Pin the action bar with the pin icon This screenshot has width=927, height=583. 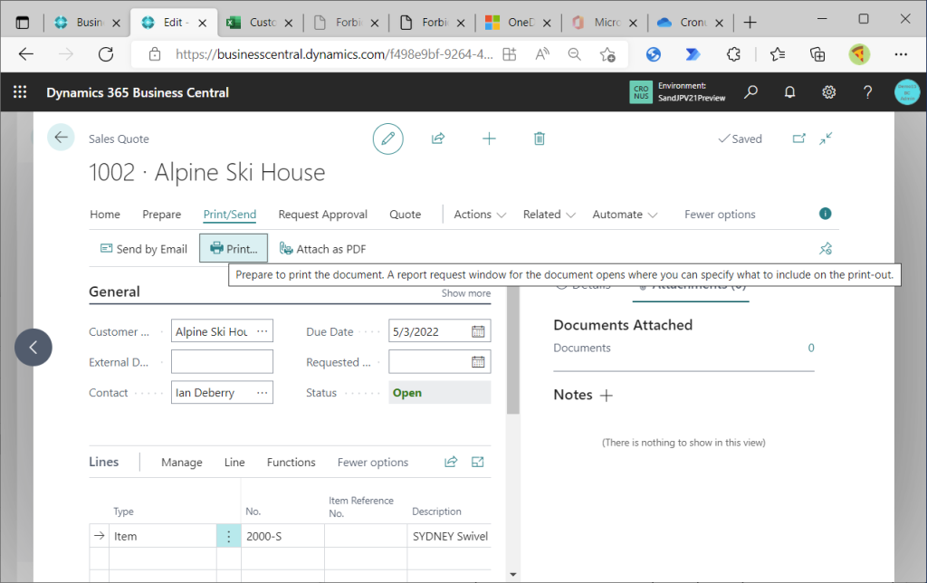click(x=826, y=248)
